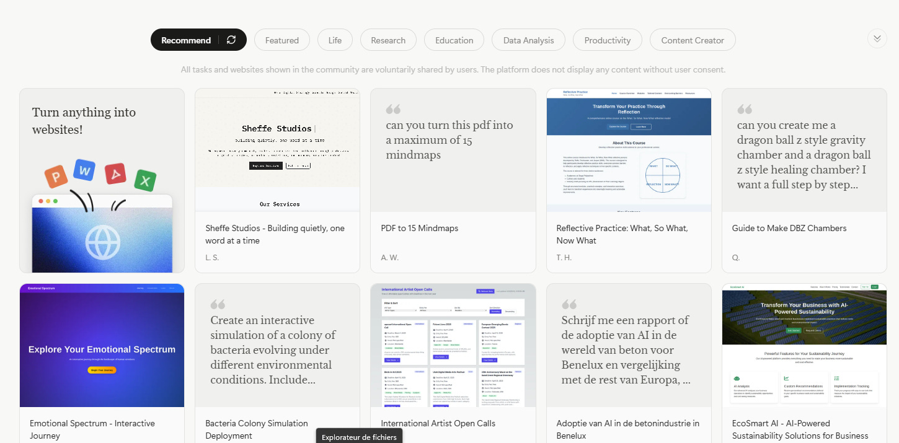Open Guide to Make DBZ Chambers title
This screenshot has width=899, height=443.
tap(789, 228)
